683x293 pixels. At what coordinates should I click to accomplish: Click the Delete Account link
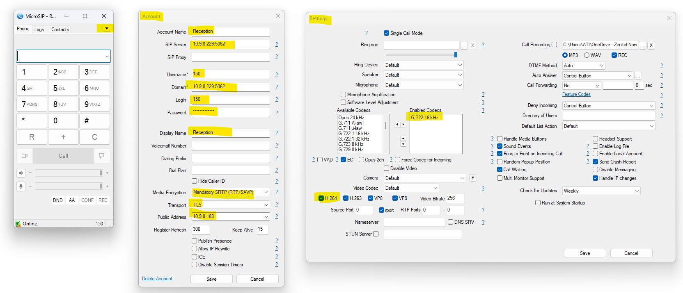(x=157, y=279)
